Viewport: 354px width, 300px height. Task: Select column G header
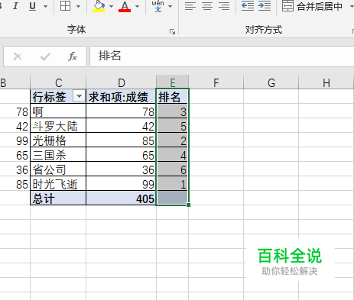click(x=271, y=82)
